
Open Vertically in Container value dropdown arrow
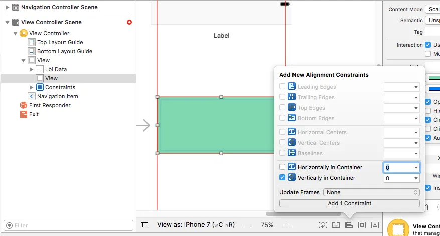pyautogui.click(x=416, y=178)
